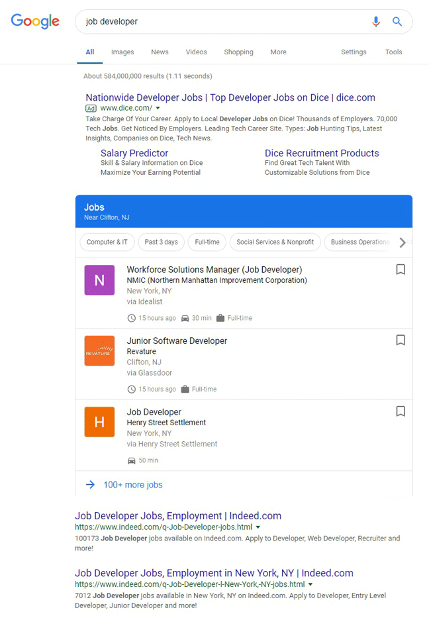
Task: Click www.dice.com/ ad URL
Action: (126, 108)
